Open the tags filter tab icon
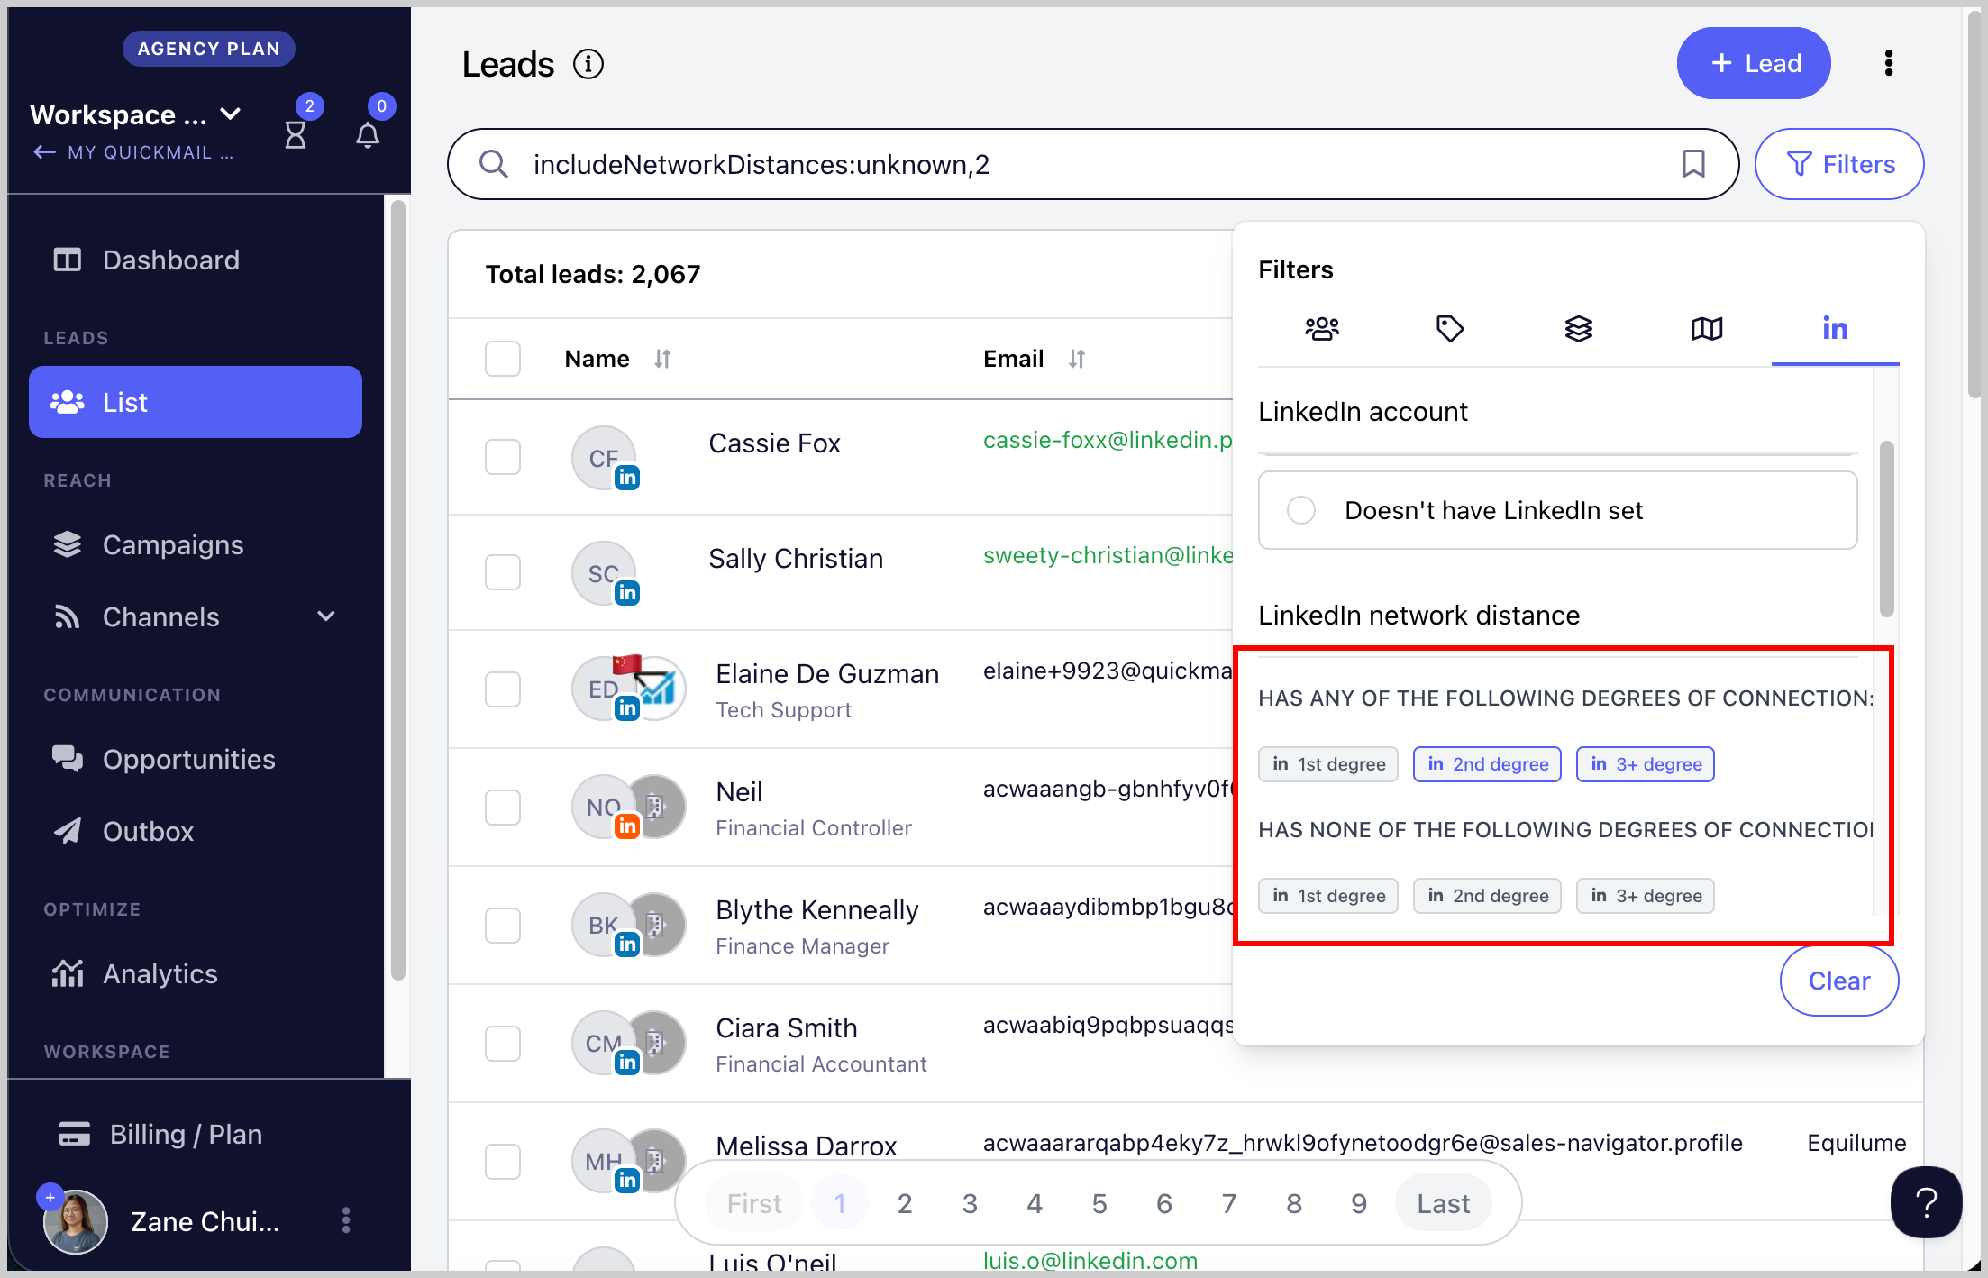This screenshot has width=1988, height=1278. pos(1449,329)
